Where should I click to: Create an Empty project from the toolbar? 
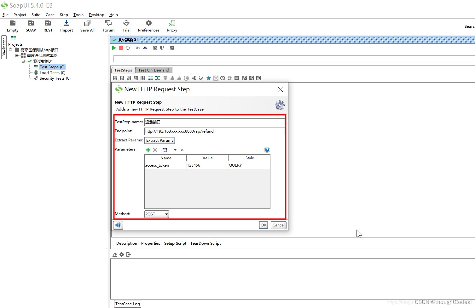pos(13,26)
